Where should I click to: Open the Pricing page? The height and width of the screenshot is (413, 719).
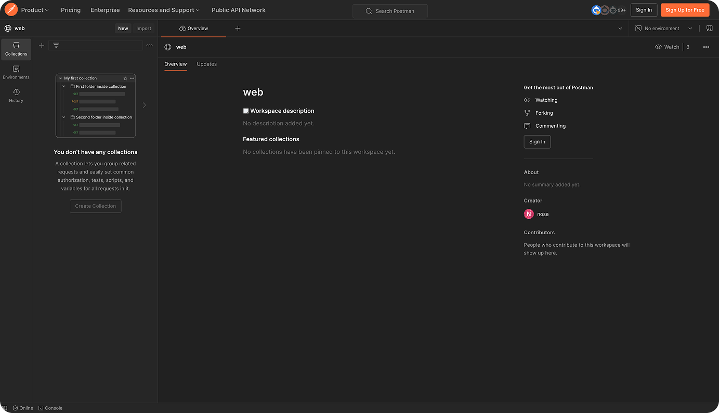coord(71,10)
